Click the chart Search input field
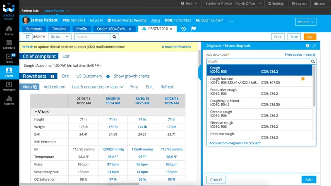Image resolution: width=331 pixels, height=186 pixels. click(x=92, y=37)
